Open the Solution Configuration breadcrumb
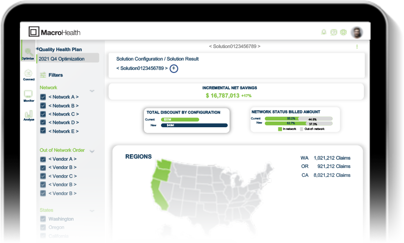The width and height of the screenshot is (404, 243). [x=139, y=59]
